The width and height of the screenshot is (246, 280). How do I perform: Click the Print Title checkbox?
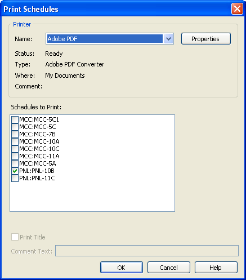click(x=15, y=237)
